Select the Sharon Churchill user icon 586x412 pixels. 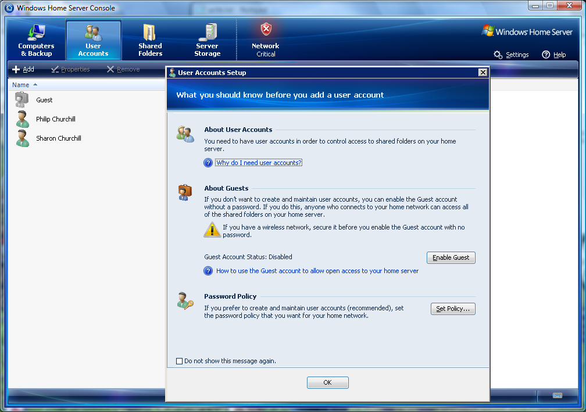23,138
